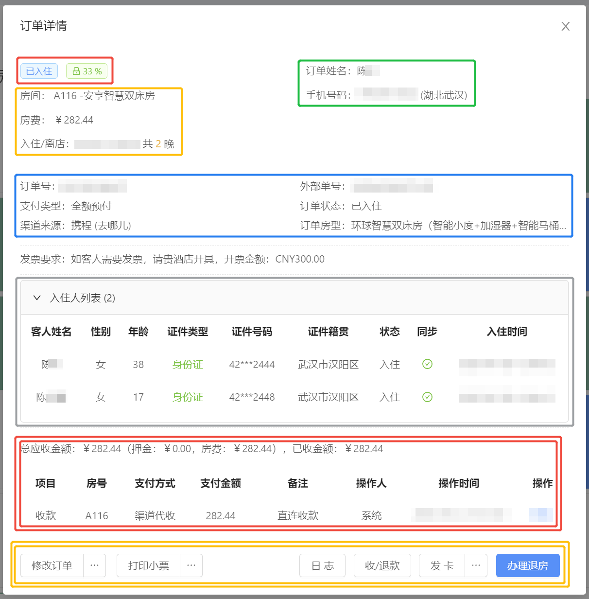The height and width of the screenshot is (599, 589).
Task: Click the ID number 42***2444
Action: 252,365
